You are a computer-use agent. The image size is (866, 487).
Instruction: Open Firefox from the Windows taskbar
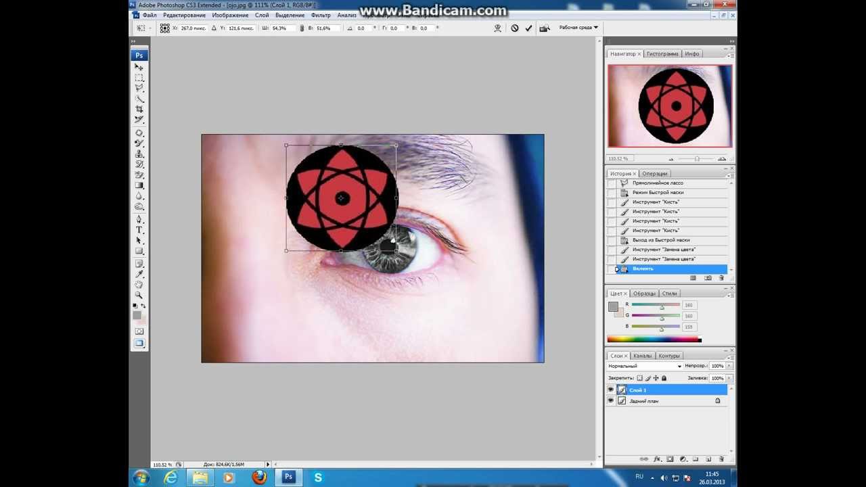[x=259, y=478]
